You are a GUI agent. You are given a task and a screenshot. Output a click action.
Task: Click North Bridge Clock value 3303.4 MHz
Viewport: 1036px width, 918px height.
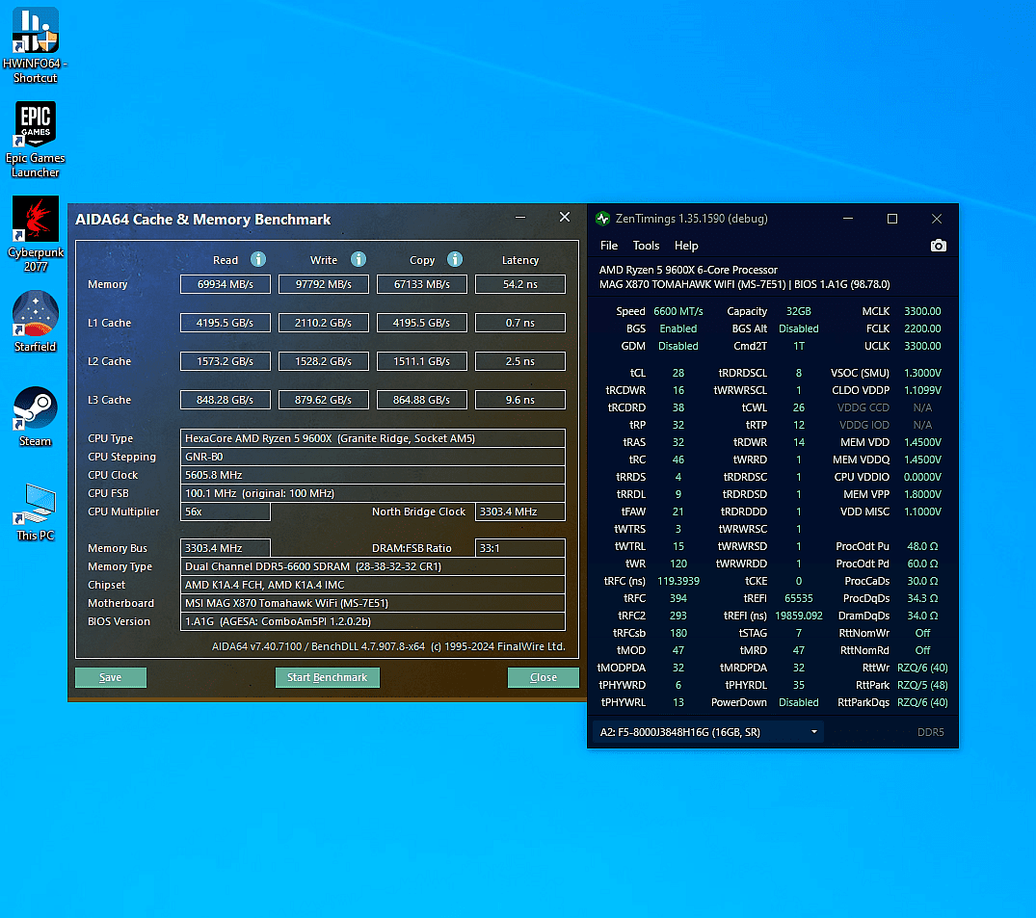(520, 511)
